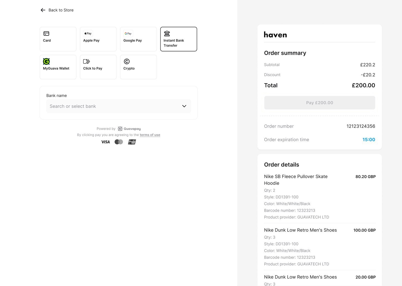Click the £200.00 total amount
The width and height of the screenshot is (402, 286).
[363, 85]
